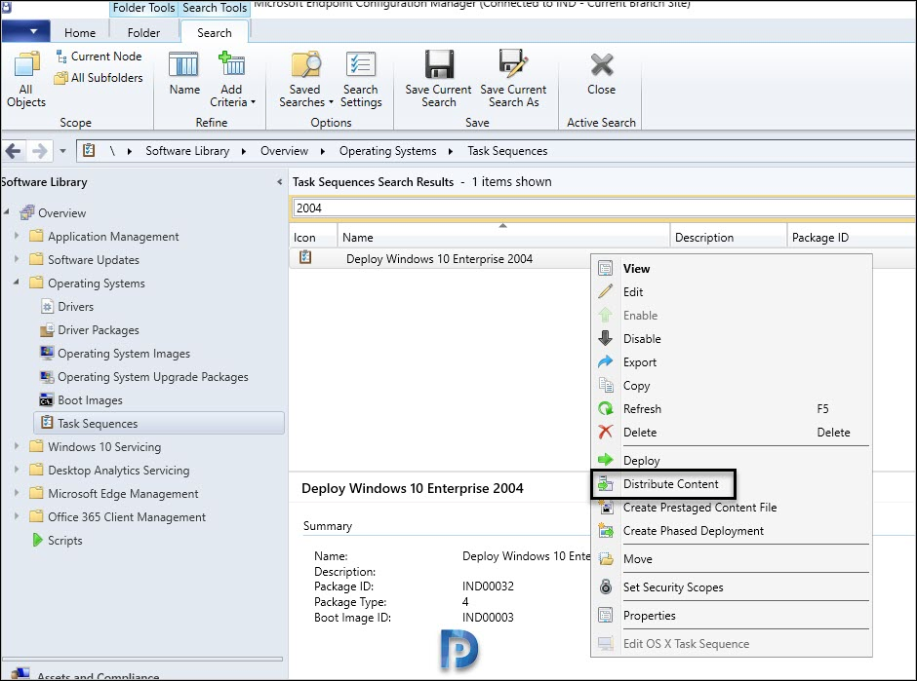Open the navigation history dropdown arrow
The height and width of the screenshot is (681, 917).
(x=63, y=151)
